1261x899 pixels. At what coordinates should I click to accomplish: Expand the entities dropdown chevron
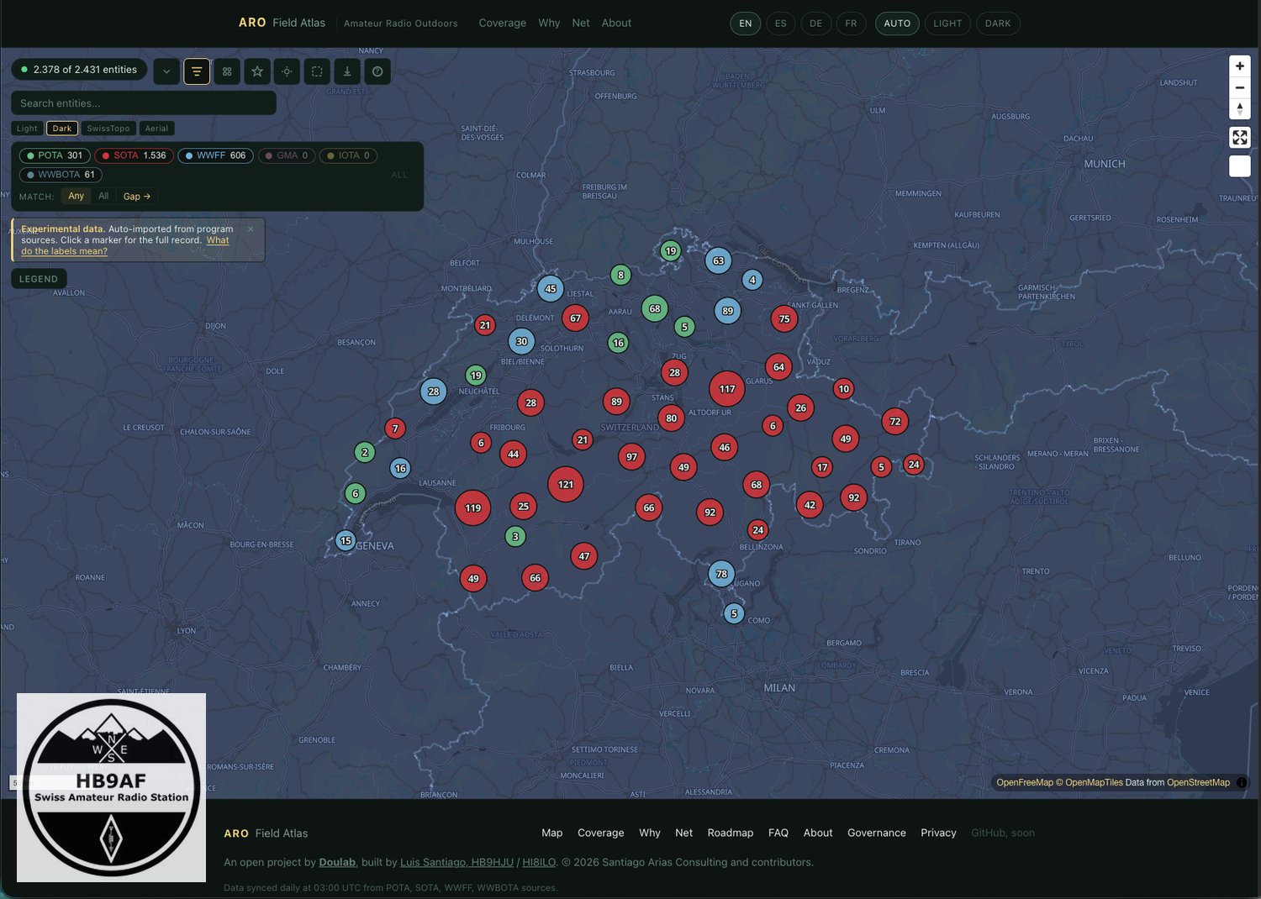(166, 71)
